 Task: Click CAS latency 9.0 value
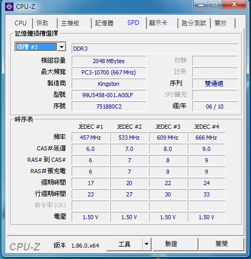[206, 149]
